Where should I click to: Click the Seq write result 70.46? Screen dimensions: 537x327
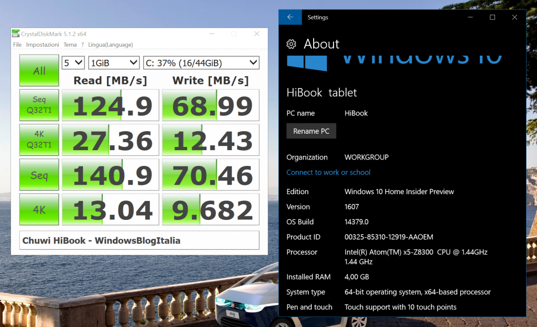coord(211,175)
